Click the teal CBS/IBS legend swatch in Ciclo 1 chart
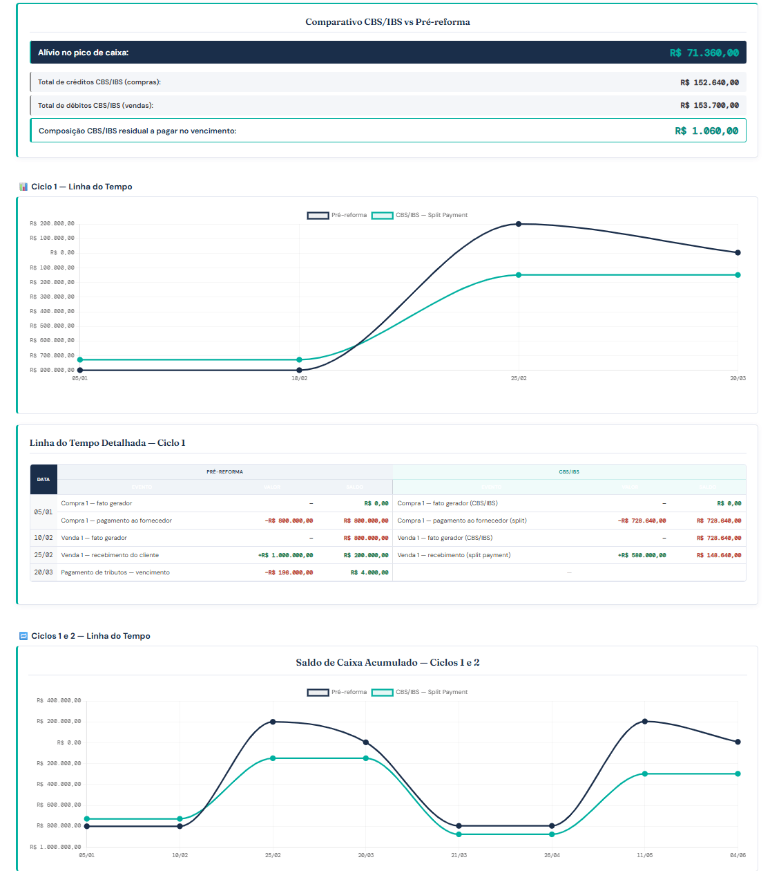This screenshot has width=770, height=871. 382,216
